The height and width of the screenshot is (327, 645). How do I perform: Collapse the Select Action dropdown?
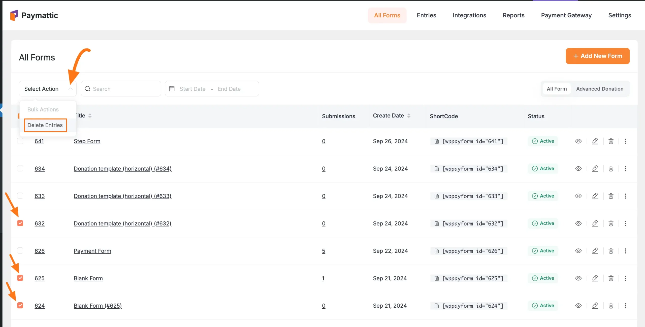pos(71,89)
